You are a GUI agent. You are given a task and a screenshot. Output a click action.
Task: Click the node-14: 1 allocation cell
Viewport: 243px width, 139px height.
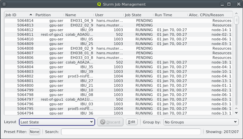point(221,30)
